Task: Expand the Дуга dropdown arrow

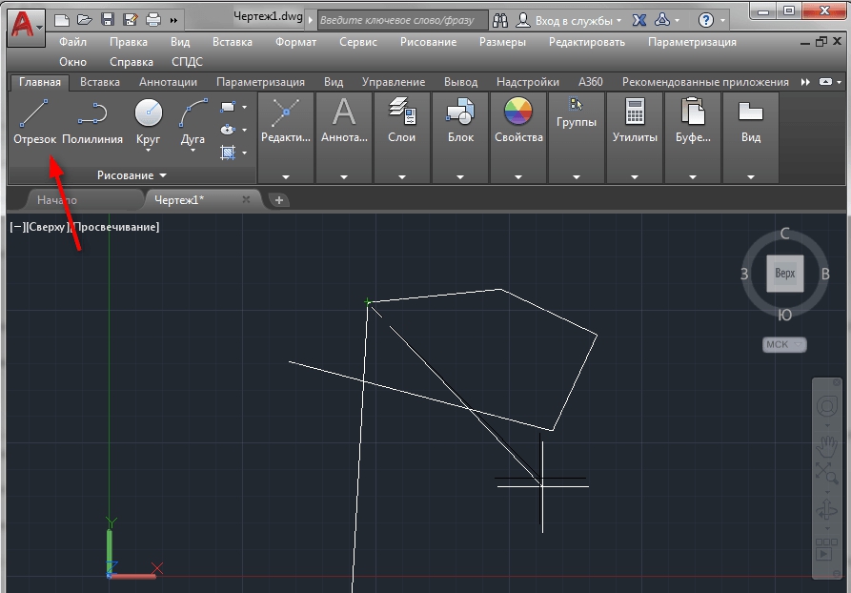Action: [x=192, y=150]
